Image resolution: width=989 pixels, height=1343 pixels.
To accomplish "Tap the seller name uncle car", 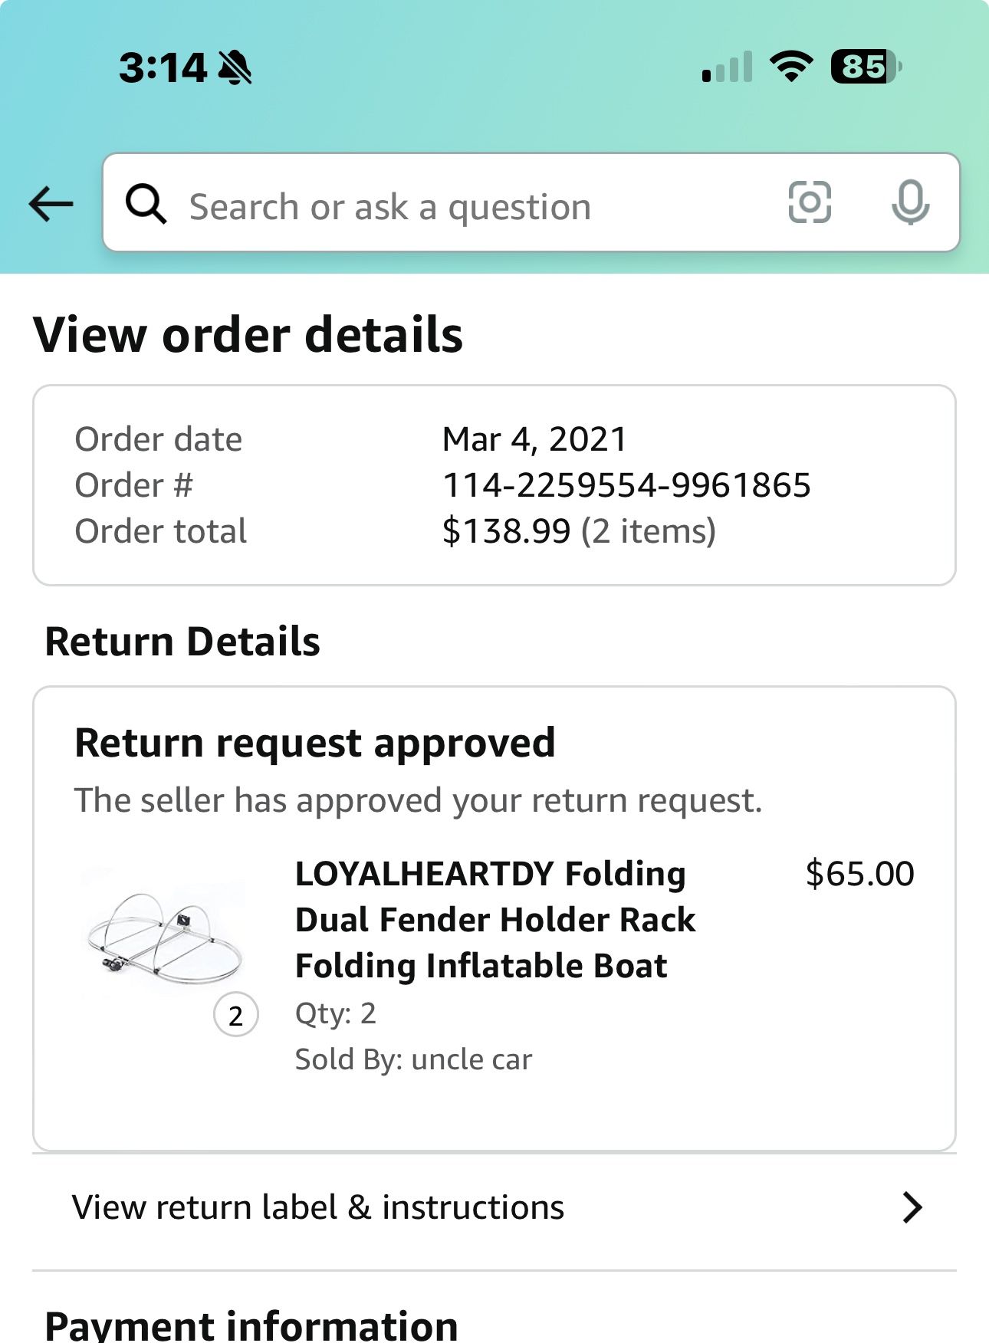I will click(x=471, y=1059).
